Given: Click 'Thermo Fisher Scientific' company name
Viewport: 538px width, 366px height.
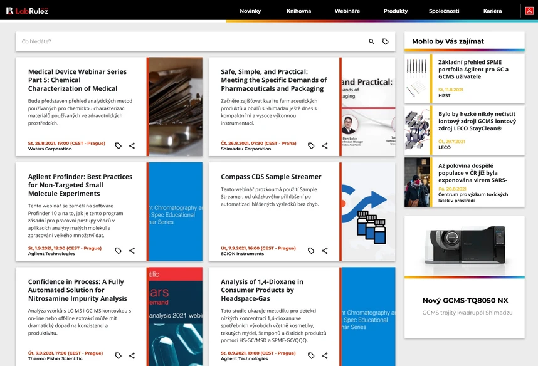Looking at the screenshot, I should pos(55,359).
